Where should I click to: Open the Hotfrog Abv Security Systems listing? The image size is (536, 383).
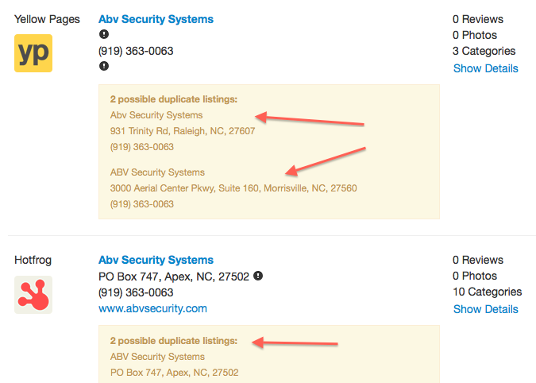tap(156, 260)
